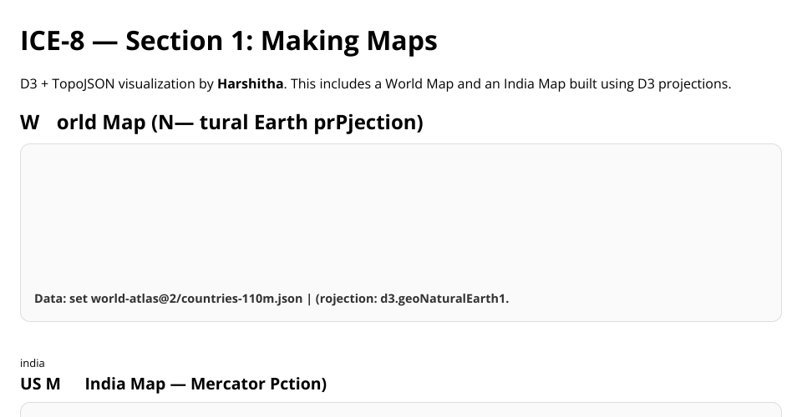Image resolution: width=802 pixels, height=417 pixels.
Task: Click 'D3 + TopoJSON' in the description
Action: point(63,83)
